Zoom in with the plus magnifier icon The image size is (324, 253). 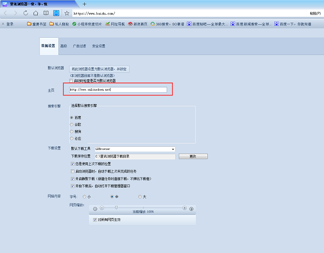191,209
